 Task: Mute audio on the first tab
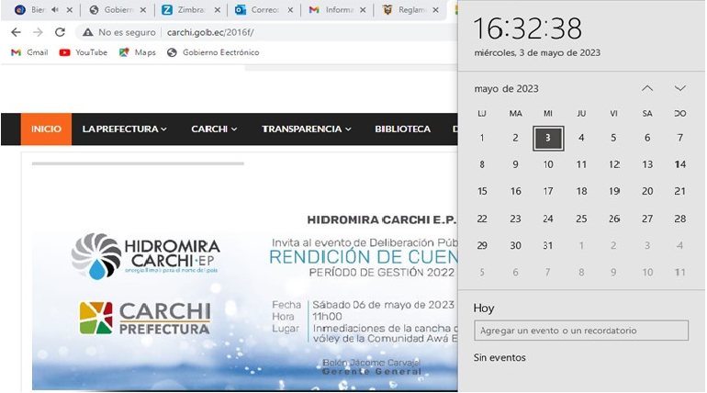tap(53, 10)
